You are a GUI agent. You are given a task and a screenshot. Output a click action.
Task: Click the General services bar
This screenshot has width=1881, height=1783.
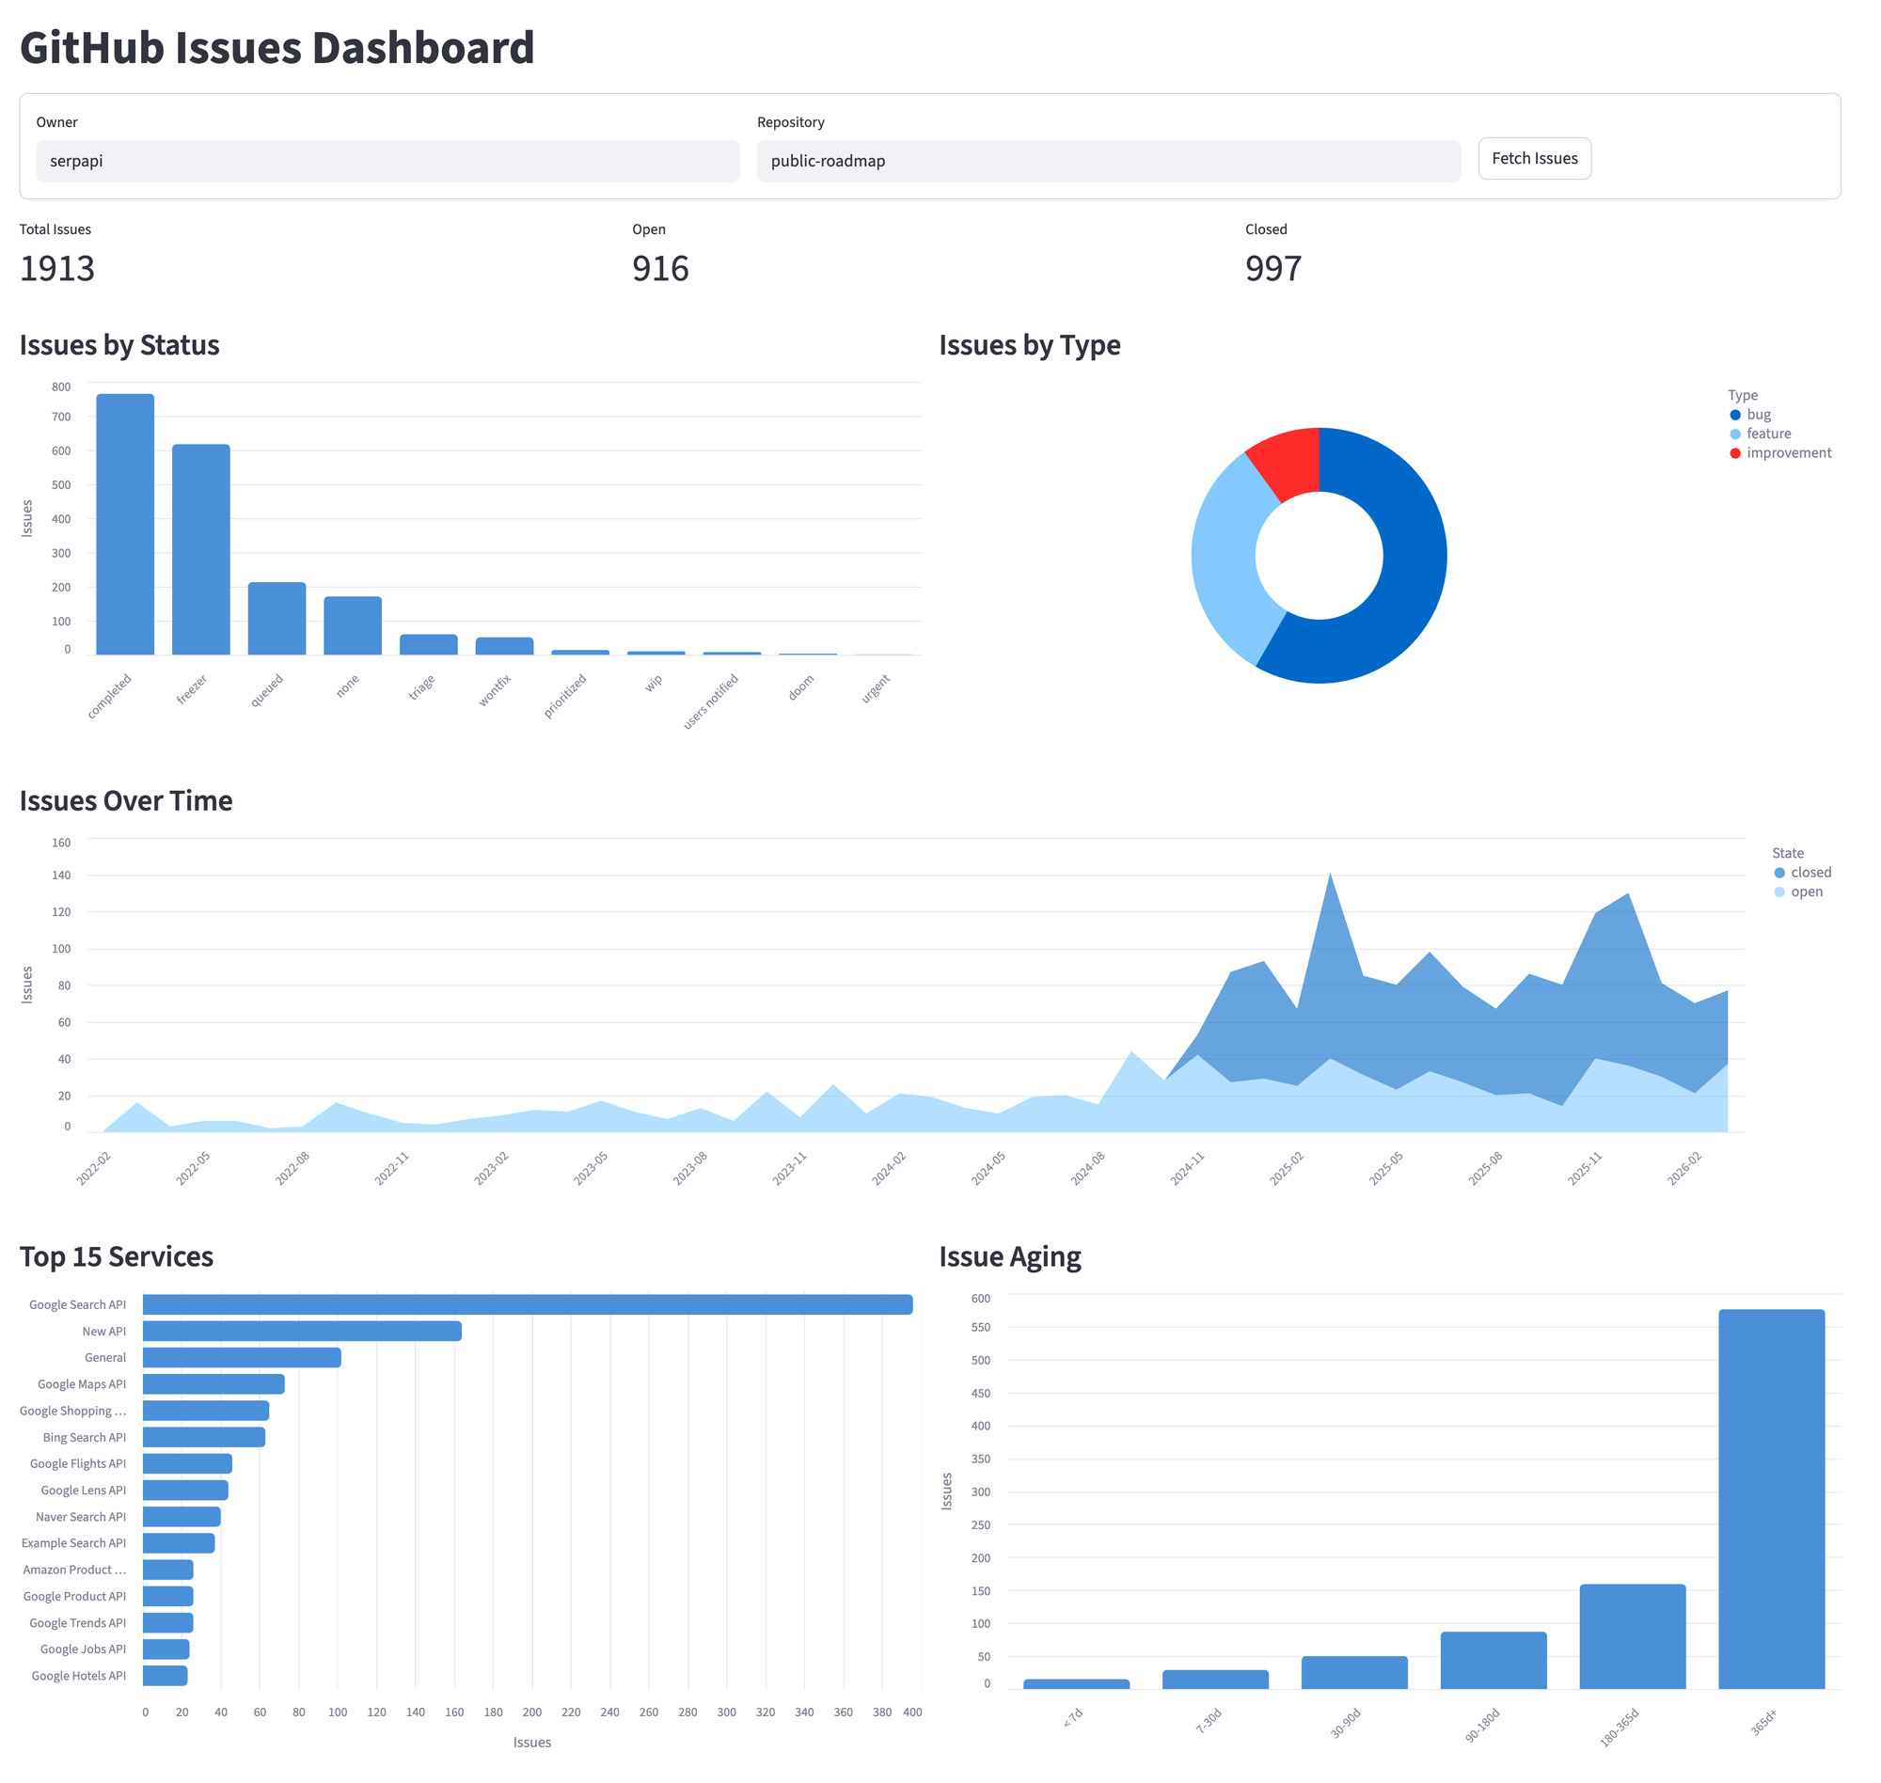pyautogui.click(x=242, y=1357)
